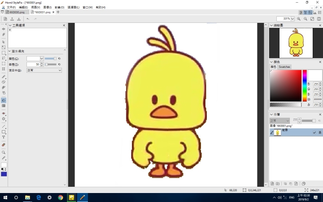Click the redo arrow
Image resolution: width=323 pixels, height=202 pixels.
pos(35,19)
